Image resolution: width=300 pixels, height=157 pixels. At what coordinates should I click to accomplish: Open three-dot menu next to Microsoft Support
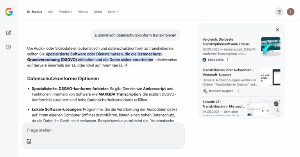coord(238,91)
